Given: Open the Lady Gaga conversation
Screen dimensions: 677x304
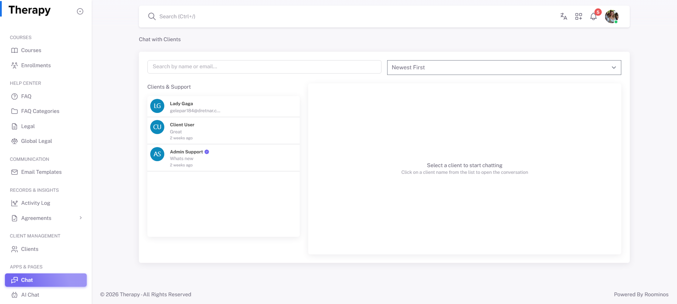Looking at the screenshot, I should pyautogui.click(x=224, y=107).
